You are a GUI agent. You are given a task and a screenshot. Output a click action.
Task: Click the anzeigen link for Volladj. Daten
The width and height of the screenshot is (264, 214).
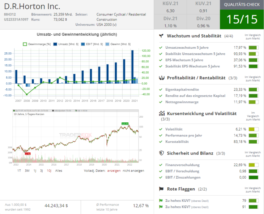point(114,171)
